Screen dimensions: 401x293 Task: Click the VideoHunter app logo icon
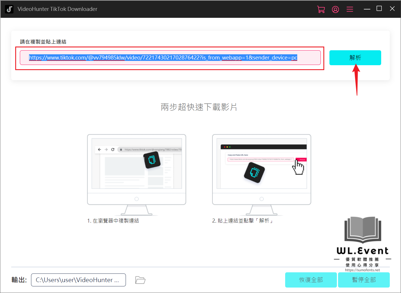[9, 9]
